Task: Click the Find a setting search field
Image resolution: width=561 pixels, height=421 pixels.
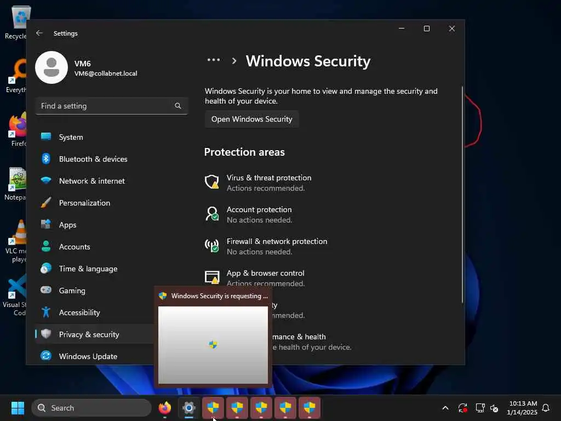Action: coord(112,106)
